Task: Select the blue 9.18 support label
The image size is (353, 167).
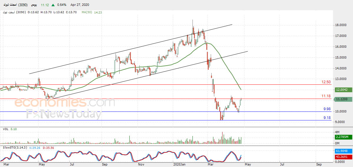Action: click(327, 118)
